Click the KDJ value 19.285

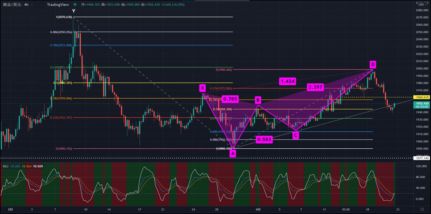(x=15, y=166)
